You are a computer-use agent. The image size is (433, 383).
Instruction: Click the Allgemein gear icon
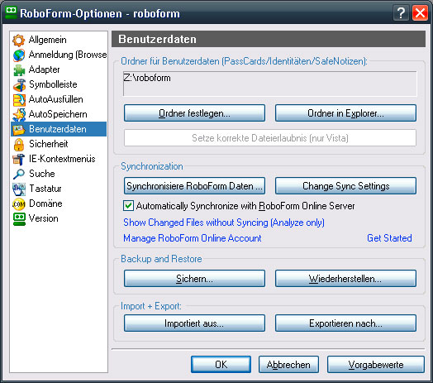[x=18, y=40]
